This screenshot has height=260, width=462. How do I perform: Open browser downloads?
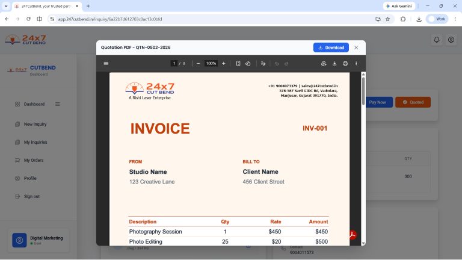419,19
